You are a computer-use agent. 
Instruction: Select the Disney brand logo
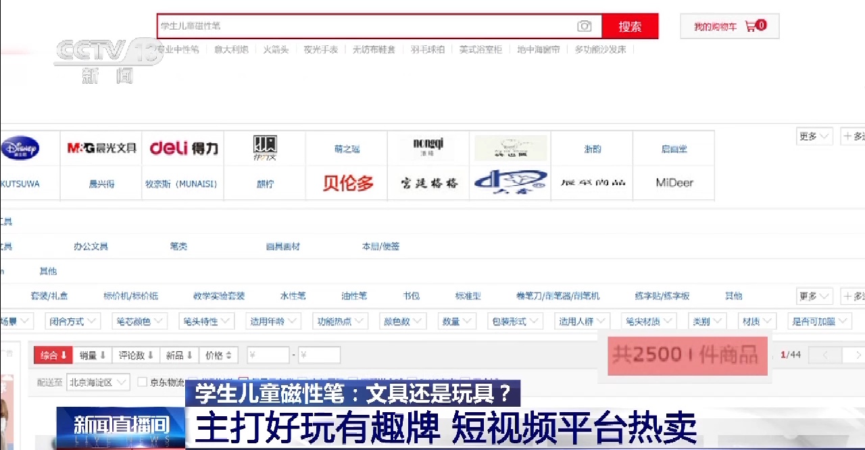[x=20, y=148]
